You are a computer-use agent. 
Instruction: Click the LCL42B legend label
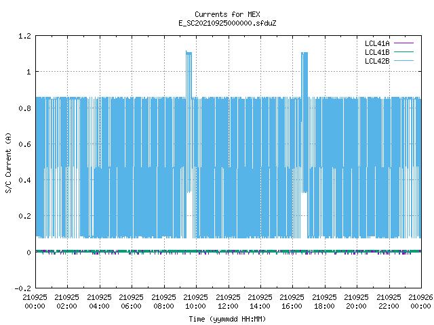tap(377, 61)
